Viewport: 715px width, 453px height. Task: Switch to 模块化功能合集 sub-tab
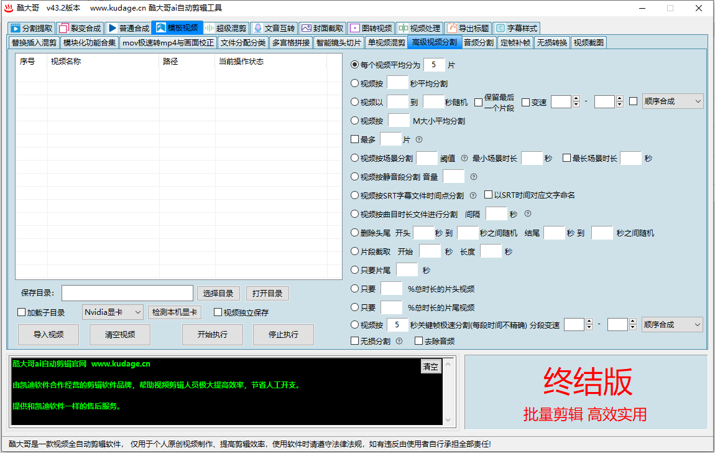pos(90,42)
